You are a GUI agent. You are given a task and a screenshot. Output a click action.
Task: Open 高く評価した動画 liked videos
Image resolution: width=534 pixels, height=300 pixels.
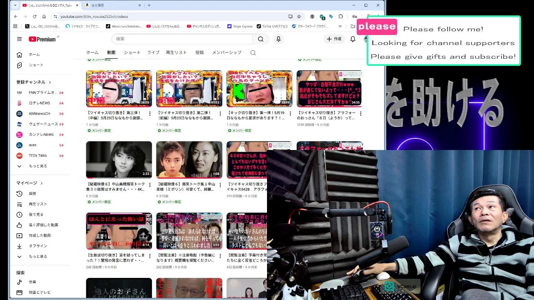pos(40,225)
